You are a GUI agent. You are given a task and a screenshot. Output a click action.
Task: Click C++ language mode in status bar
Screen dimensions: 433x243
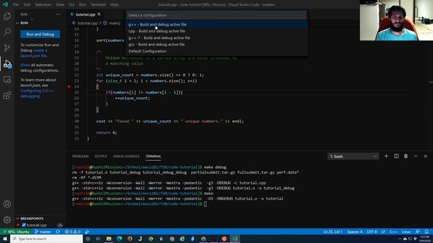(x=393, y=232)
